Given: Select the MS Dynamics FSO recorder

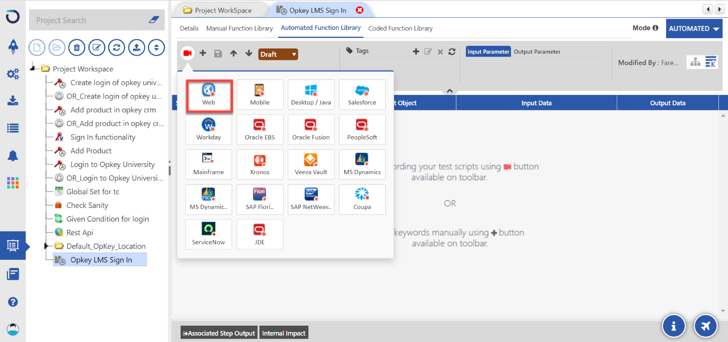Looking at the screenshot, I should tap(209, 200).
